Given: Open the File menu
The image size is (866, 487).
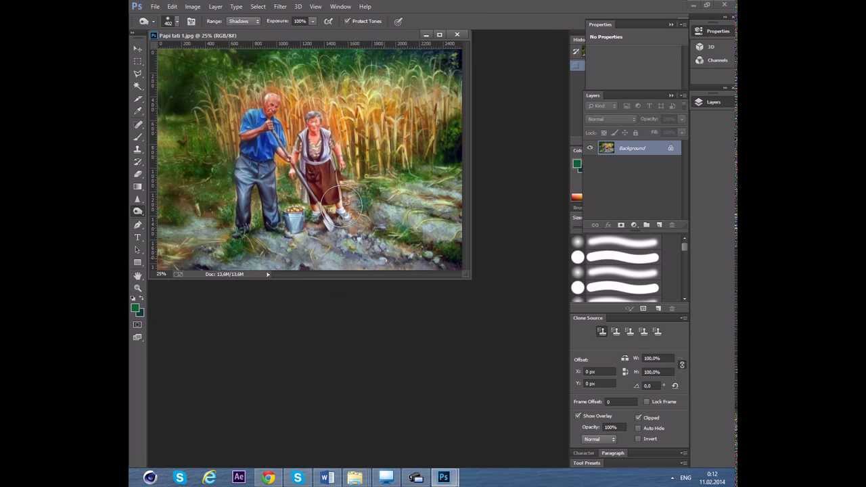Looking at the screenshot, I should pyautogui.click(x=155, y=7).
